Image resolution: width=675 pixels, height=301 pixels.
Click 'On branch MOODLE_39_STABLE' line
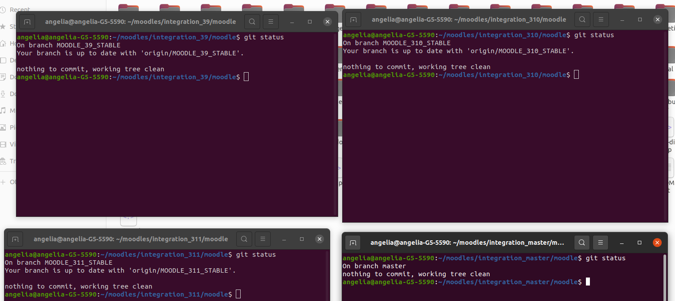click(69, 45)
